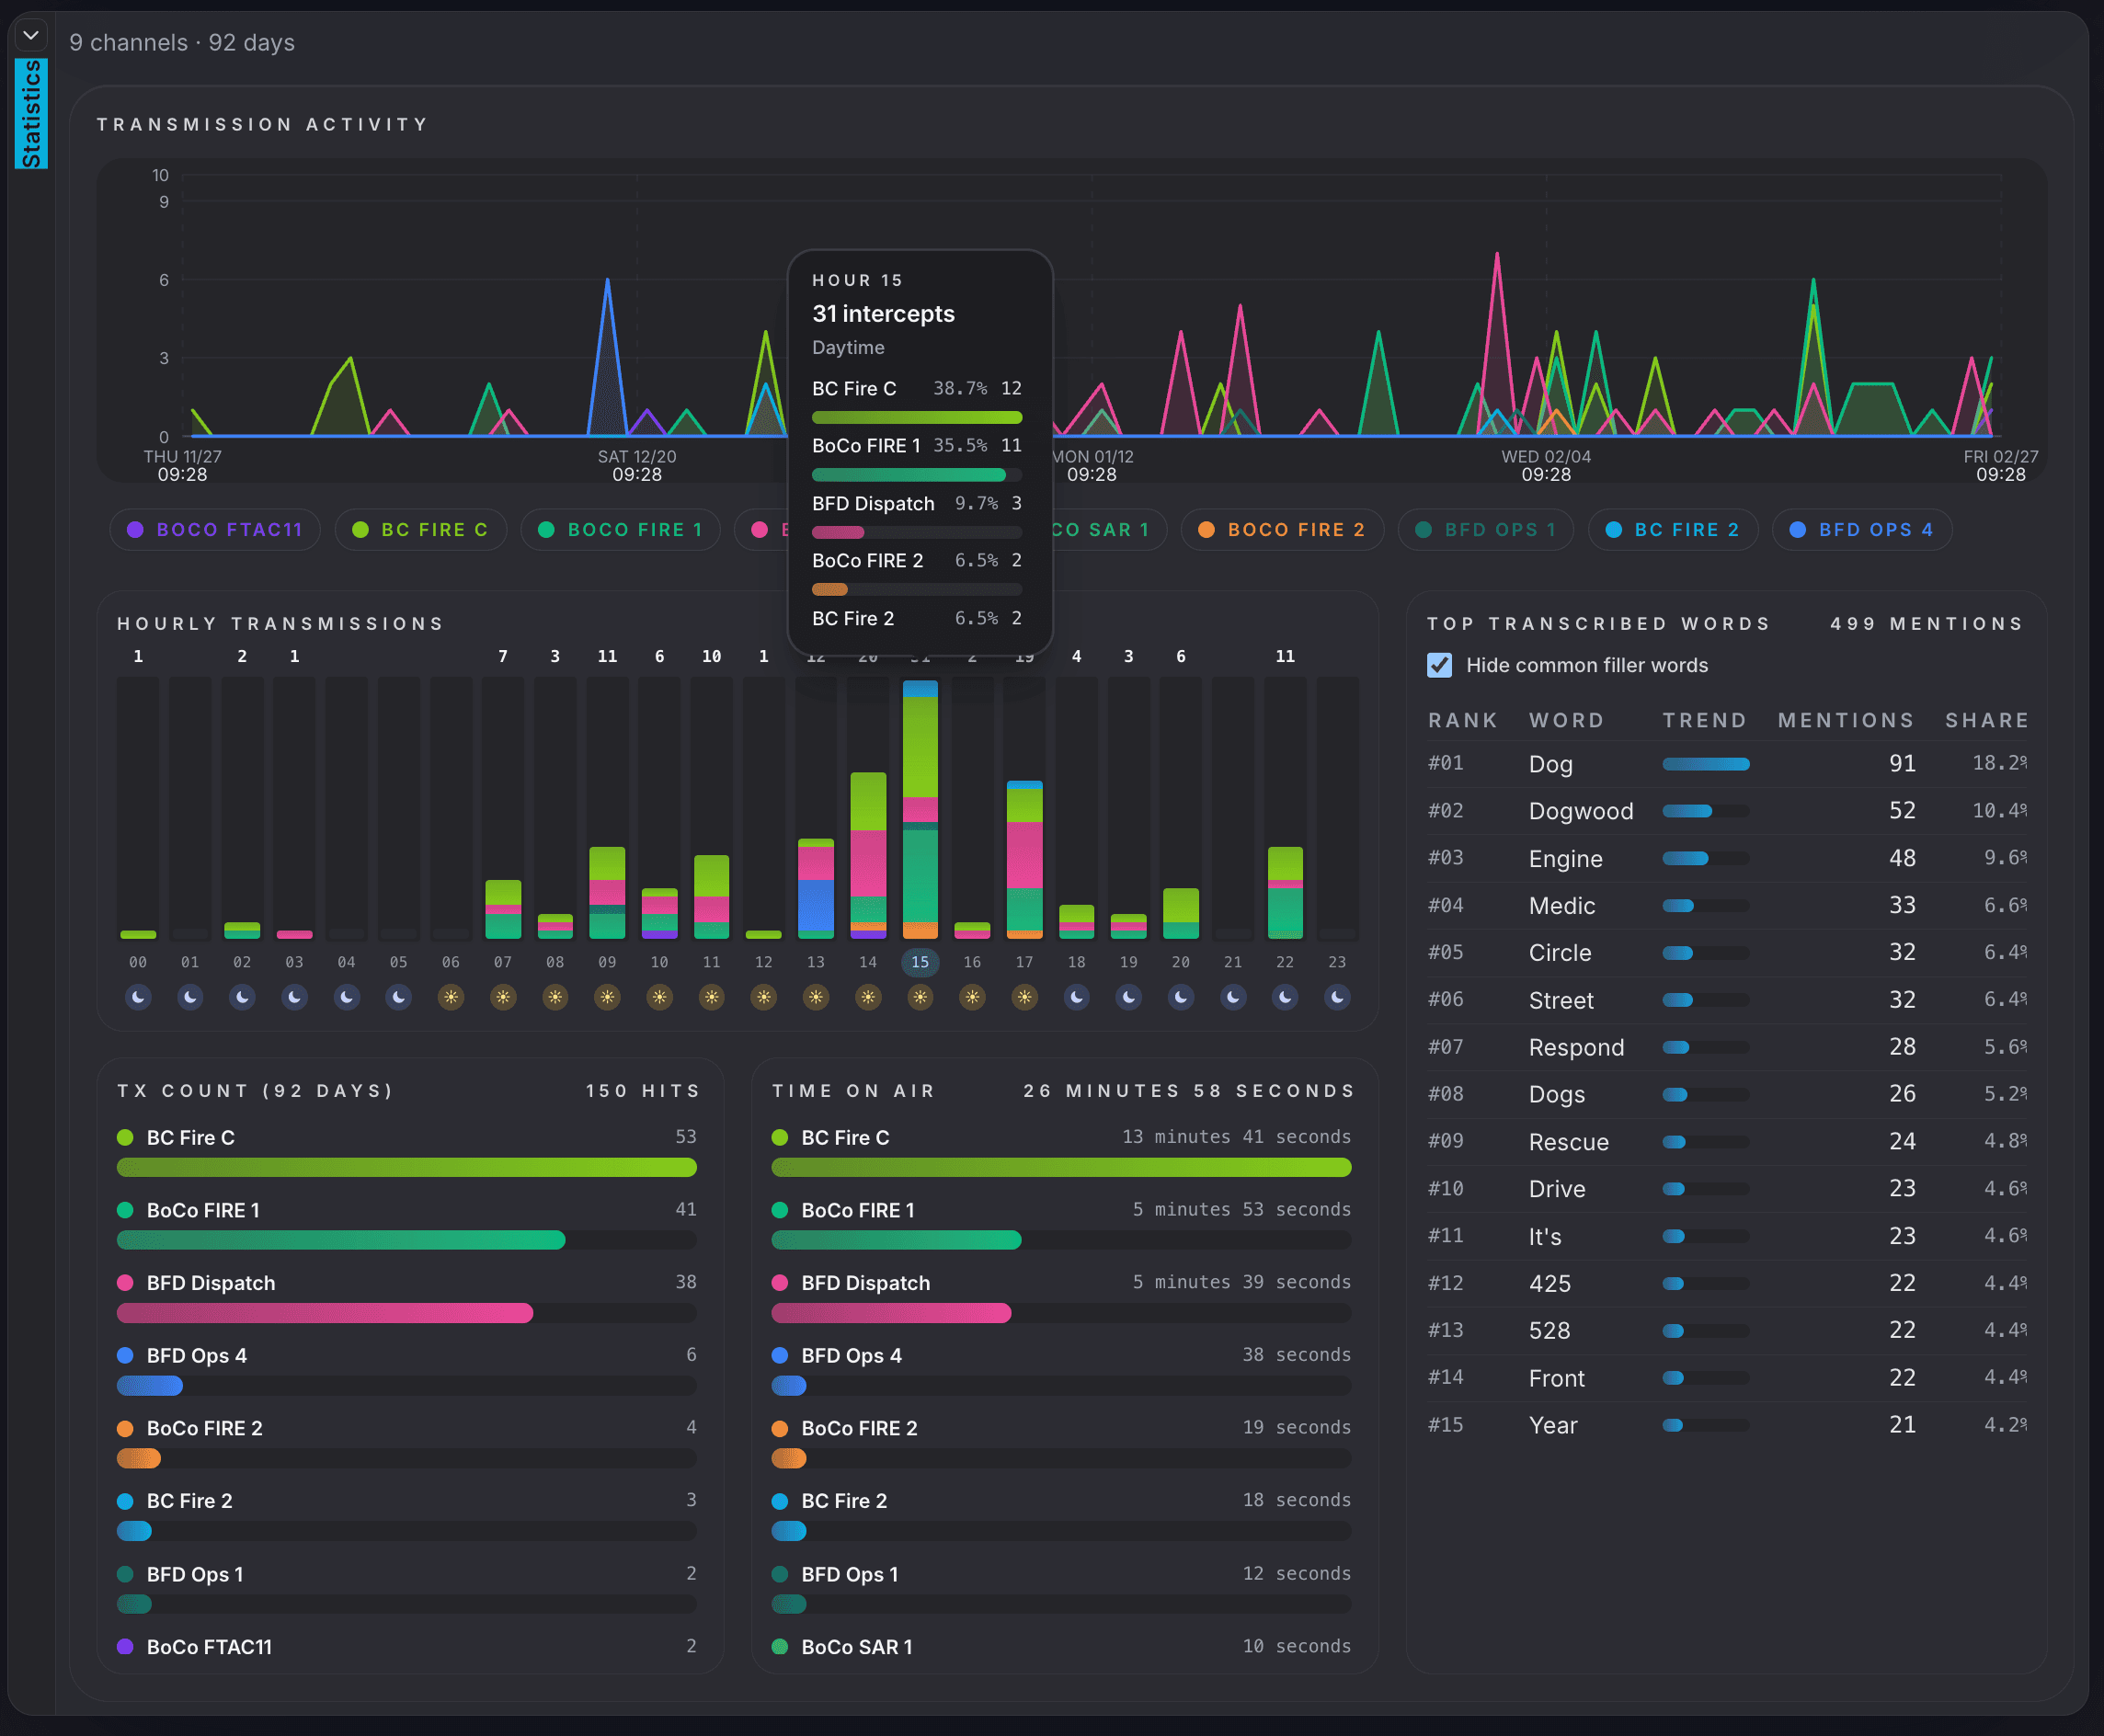
Task: Click the purple dot on the BOCO FTAC11 chip
Action: (135, 529)
